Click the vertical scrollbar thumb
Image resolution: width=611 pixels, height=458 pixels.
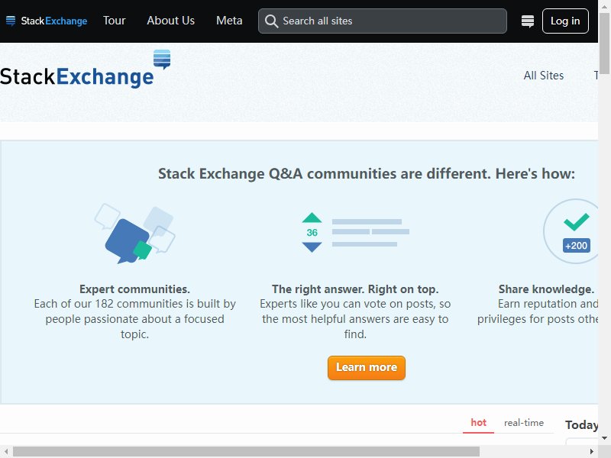604,44
